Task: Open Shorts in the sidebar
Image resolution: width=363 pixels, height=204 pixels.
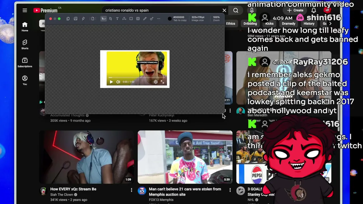Action: point(25,45)
